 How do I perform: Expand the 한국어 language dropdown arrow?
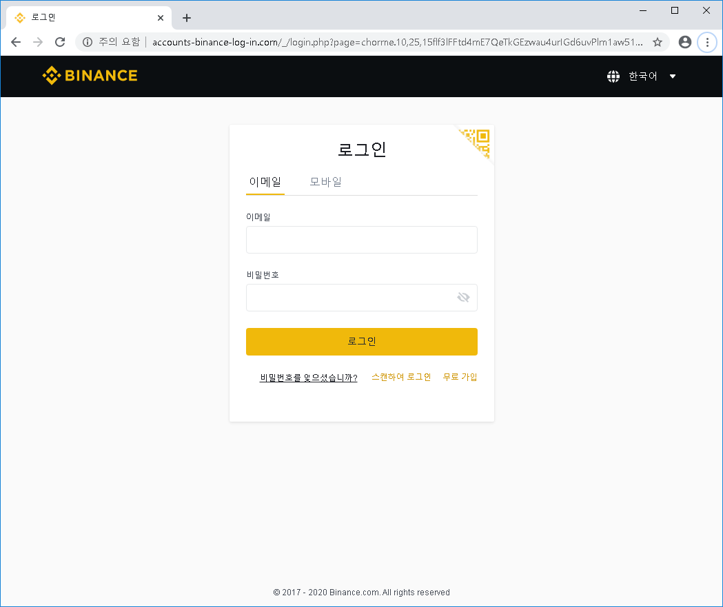(673, 76)
